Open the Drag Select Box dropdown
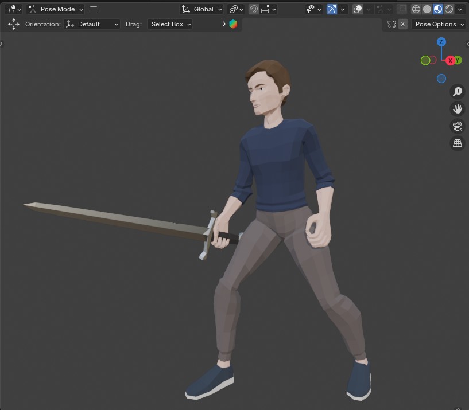 (x=170, y=24)
